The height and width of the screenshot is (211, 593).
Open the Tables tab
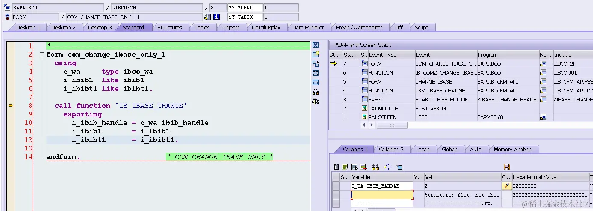tap(202, 27)
